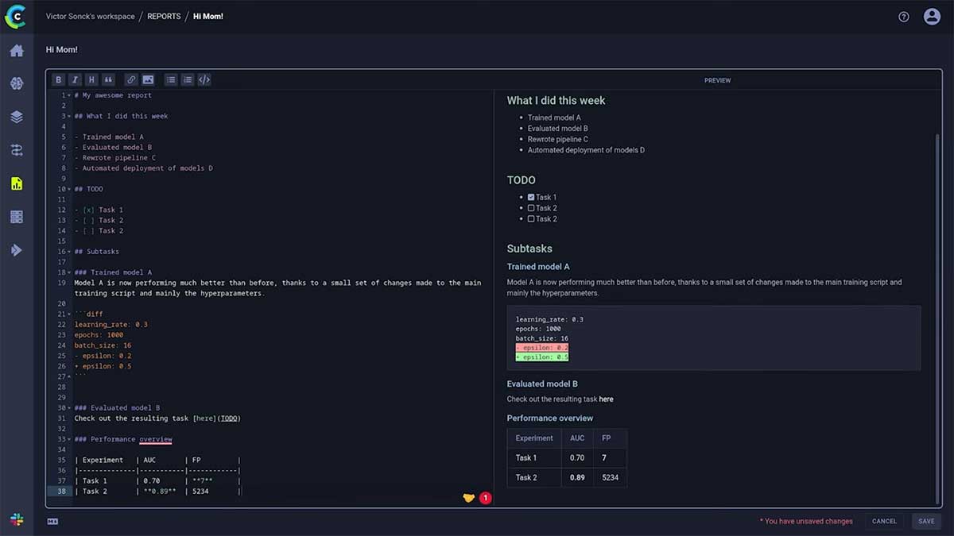Toggle the checked Task 1 checkbox in preview
Screen dimensions: 954x536
[531, 197]
